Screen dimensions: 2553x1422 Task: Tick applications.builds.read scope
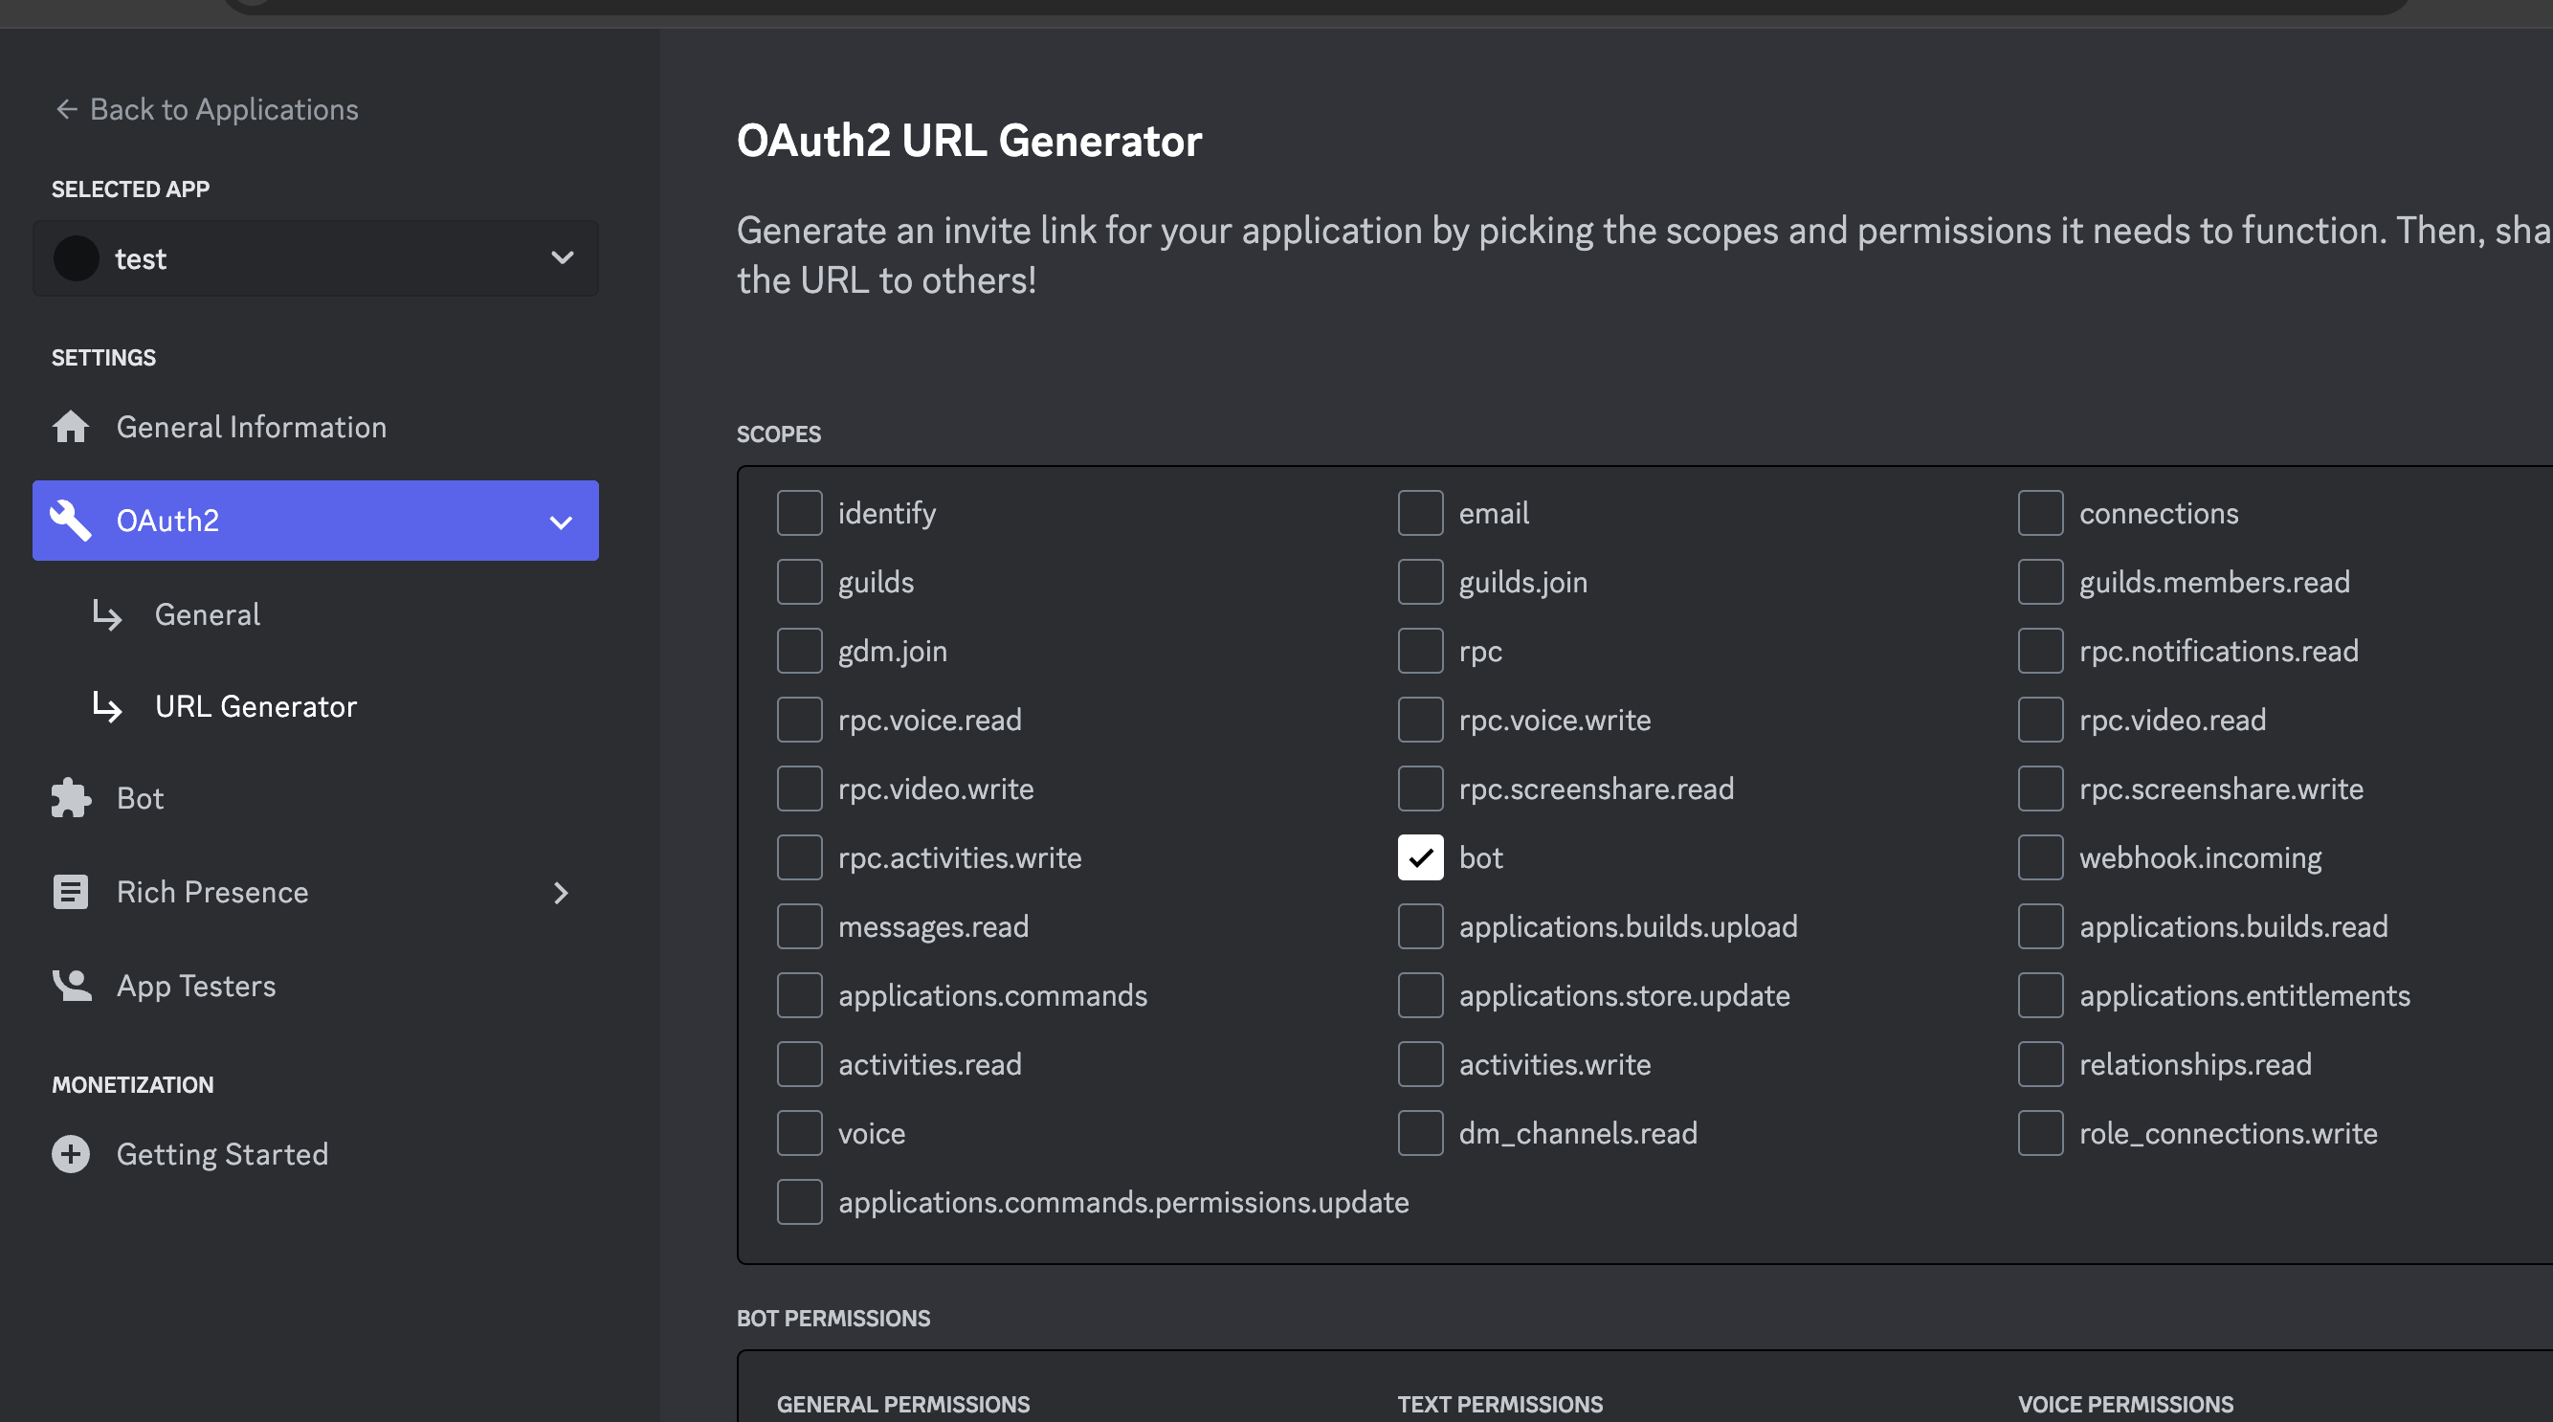2041,926
